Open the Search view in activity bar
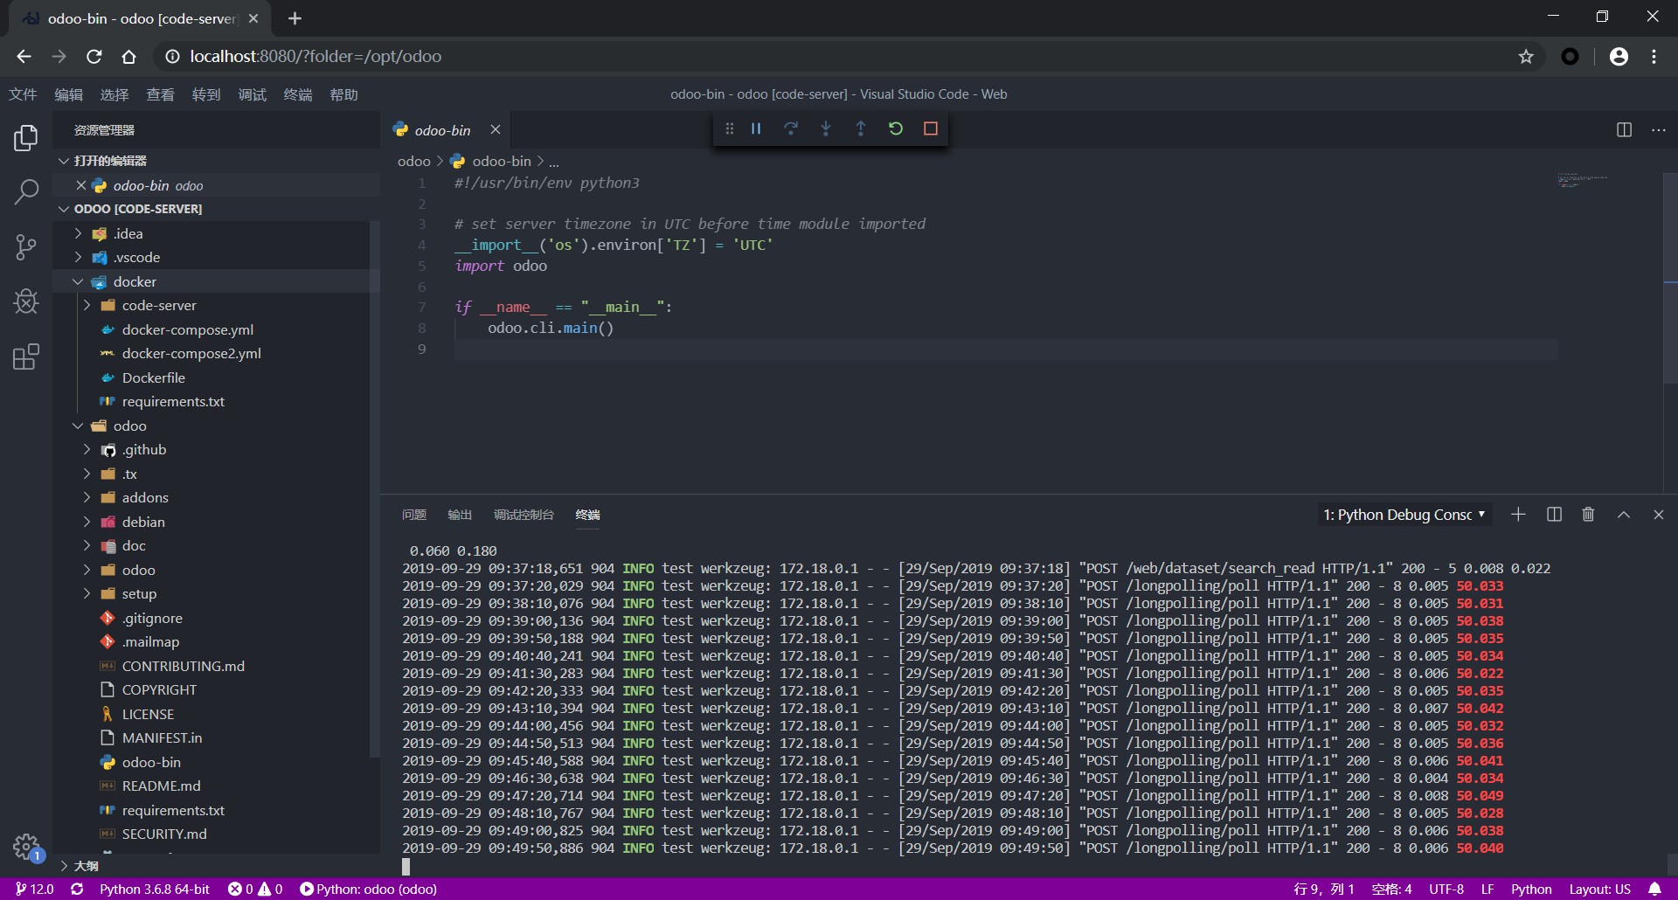The height and width of the screenshot is (900, 1678). click(x=26, y=192)
